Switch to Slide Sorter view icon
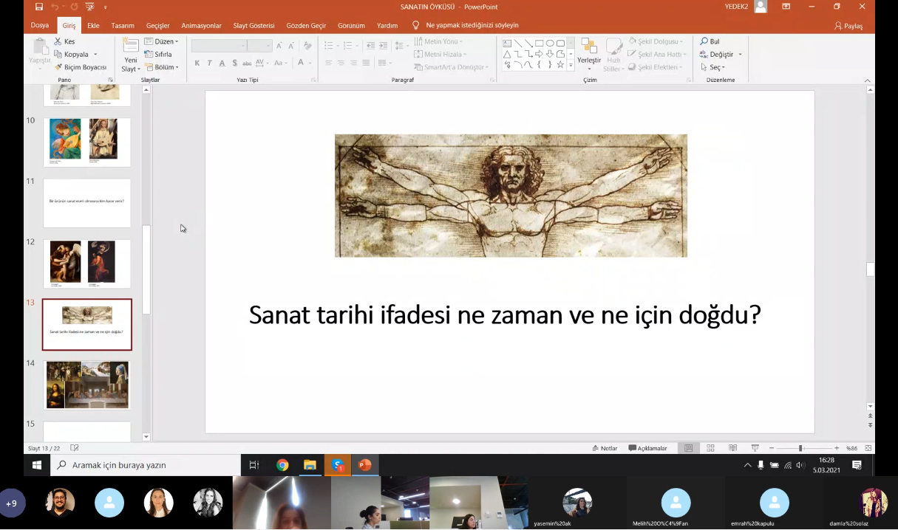 pyautogui.click(x=710, y=448)
